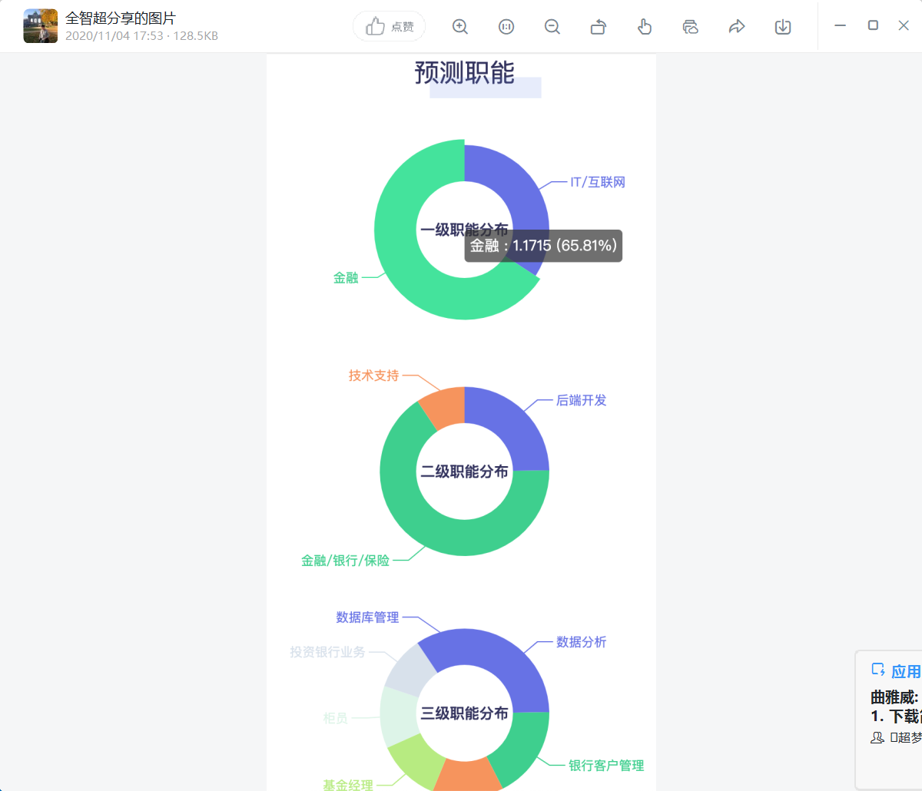922x791 pixels.
Task: Zoom in with the magnifier plus icon
Action: click(x=460, y=27)
